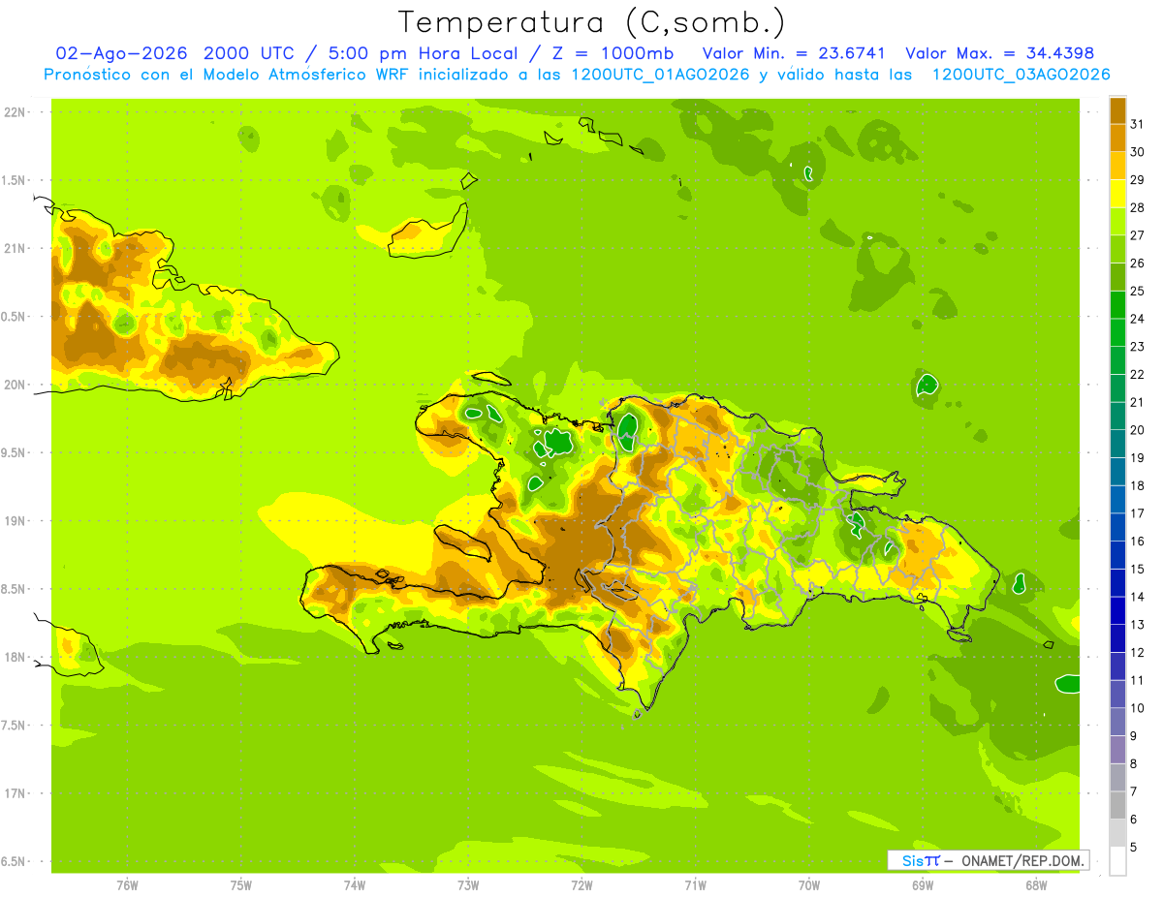The image size is (1163, 898).
Task: Select the yellow 28–29 legend color band
Action: pyautogui.click(x=1117, y=194)
